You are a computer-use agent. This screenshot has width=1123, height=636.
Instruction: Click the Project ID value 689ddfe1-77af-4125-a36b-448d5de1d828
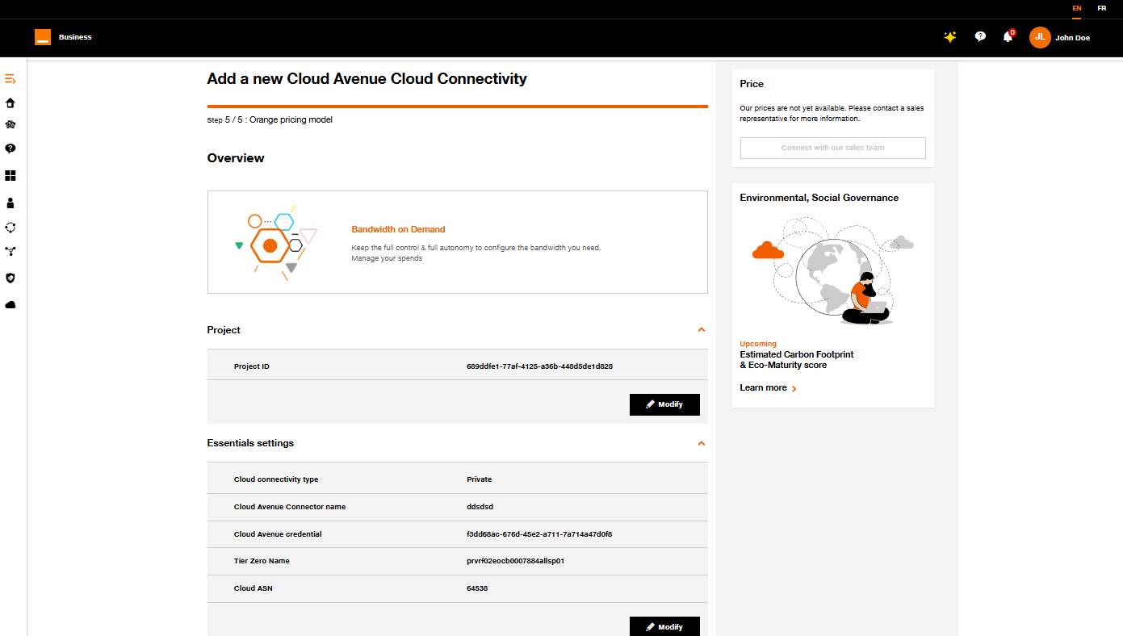click(539, 366)
